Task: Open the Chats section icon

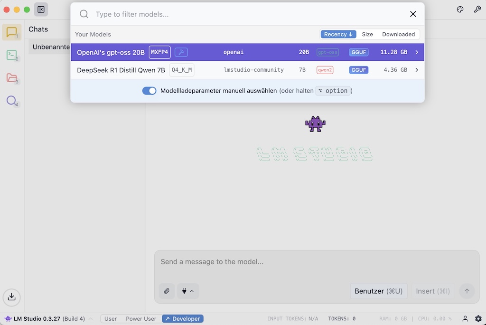Action: tap(12, 32)
